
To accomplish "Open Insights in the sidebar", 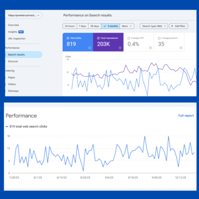I will [x=12, y=32].
